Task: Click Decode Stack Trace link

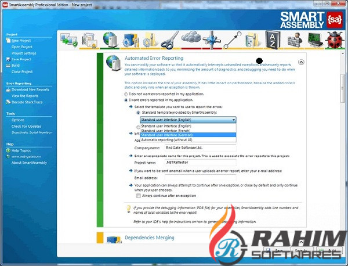Action: tap(27, 102)
